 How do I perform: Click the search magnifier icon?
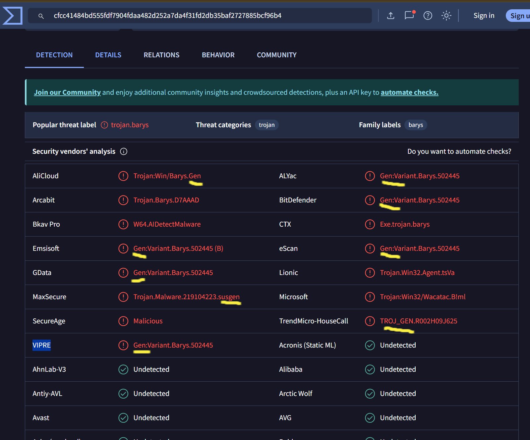click(x=41, y=16)
